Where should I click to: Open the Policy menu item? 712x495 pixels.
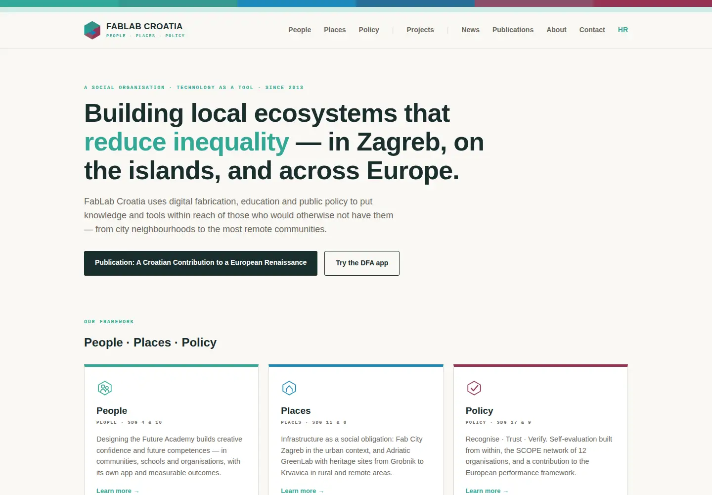click(369, 30)
